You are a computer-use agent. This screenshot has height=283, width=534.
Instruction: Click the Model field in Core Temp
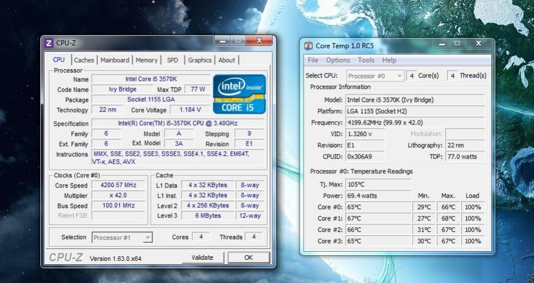click(415, 100)
